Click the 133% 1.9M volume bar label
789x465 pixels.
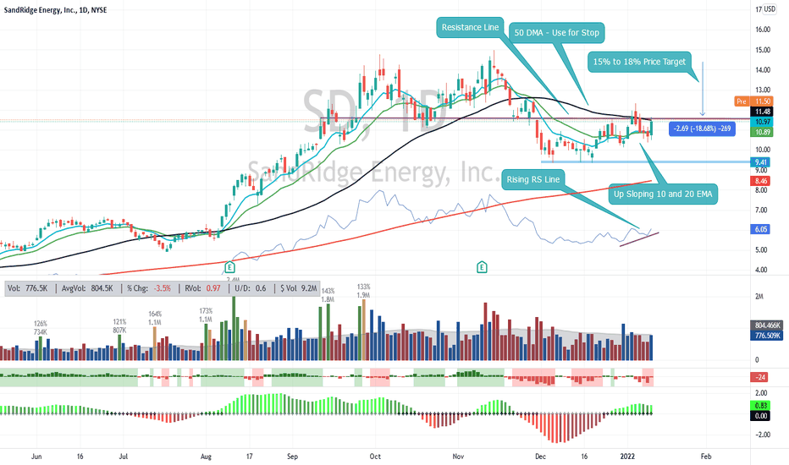point(363,291)
